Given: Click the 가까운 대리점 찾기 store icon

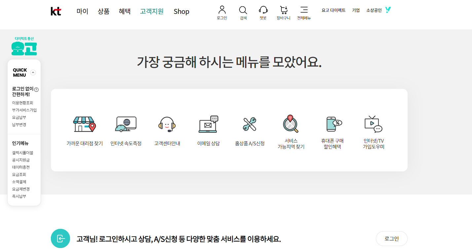Looking at the screenshot, I should (x=84, y=124).
